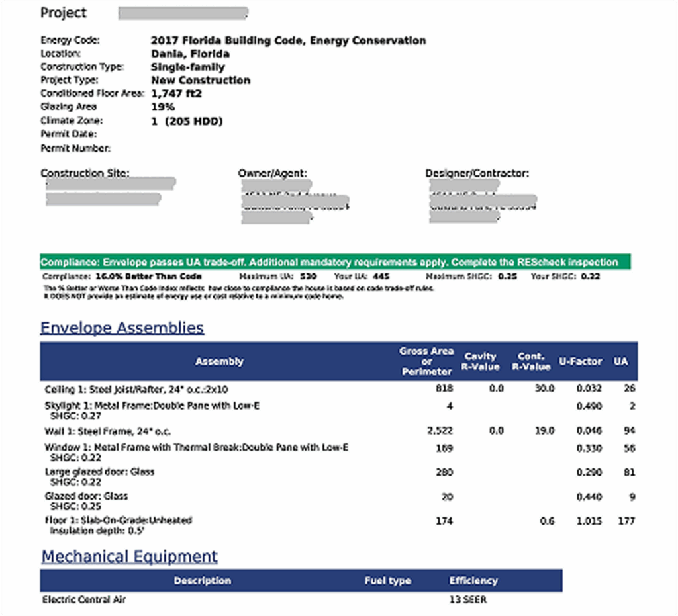Select the Ceiling 1 Cont. R-Value '30.0'
The image size is (678, 616).
tap(544, 388)
